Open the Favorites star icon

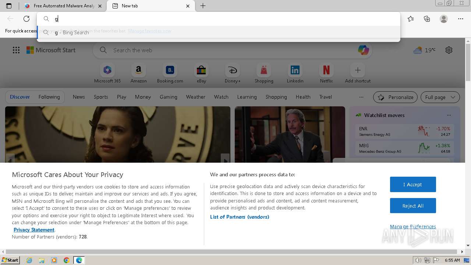(x=411, y=19)
